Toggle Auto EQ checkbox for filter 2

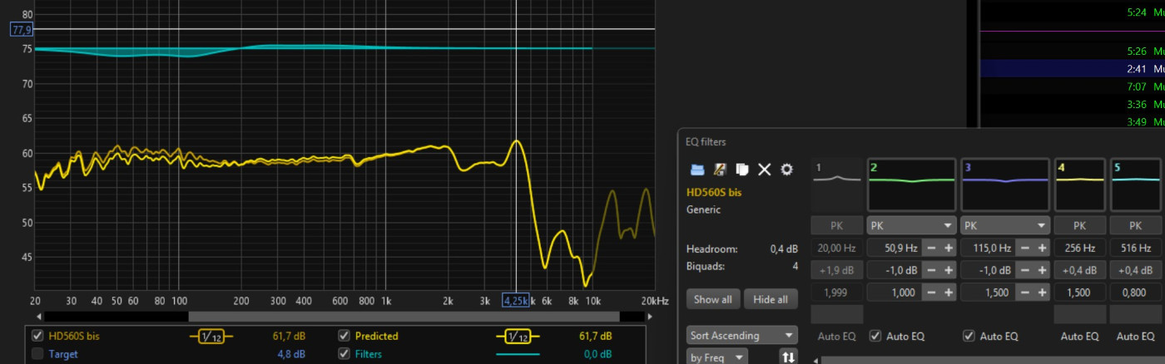pos(875,337)
